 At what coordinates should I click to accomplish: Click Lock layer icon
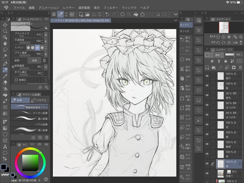(225, 61)
